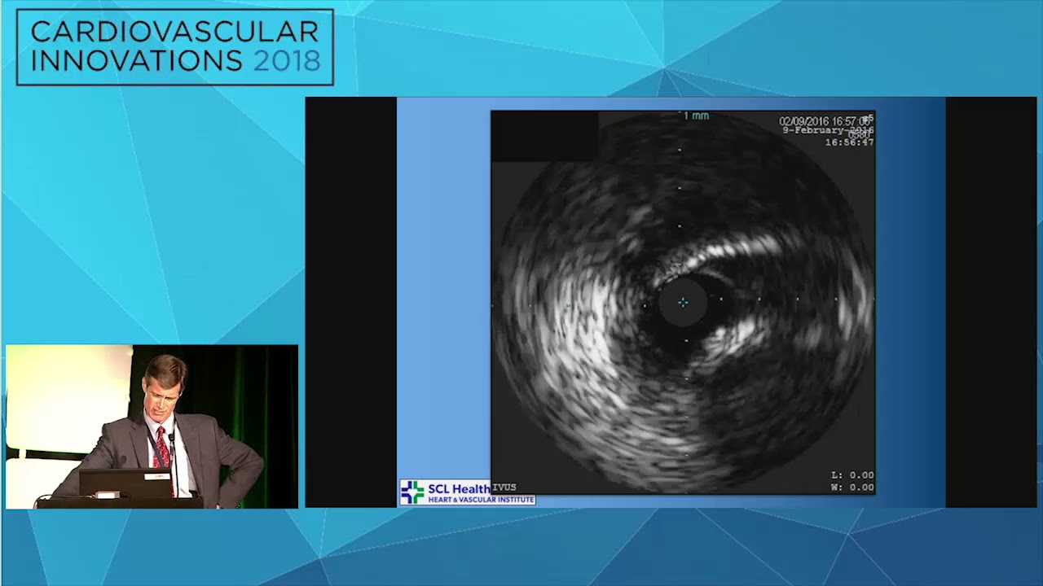
Task: Click the IVUS catheter center crosshair
Action: point(683,303)
